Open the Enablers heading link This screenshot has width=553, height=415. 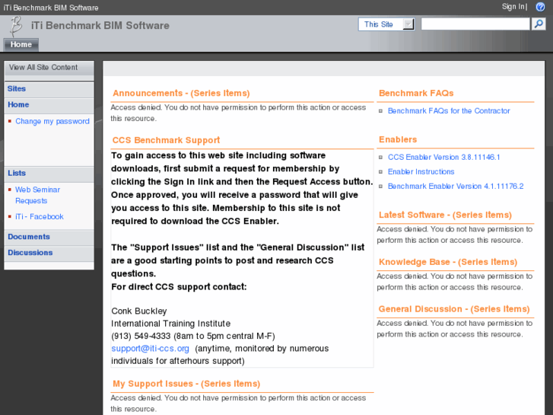(398, 139)
